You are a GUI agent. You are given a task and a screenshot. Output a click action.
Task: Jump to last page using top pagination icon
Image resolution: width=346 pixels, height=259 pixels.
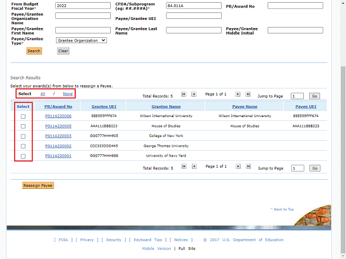[248, 94]
